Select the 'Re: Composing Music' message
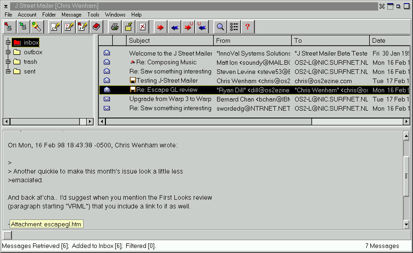Image resolution: width=413 pixels, height=253 pixels. pyautogui.click(x=254, y=62)
